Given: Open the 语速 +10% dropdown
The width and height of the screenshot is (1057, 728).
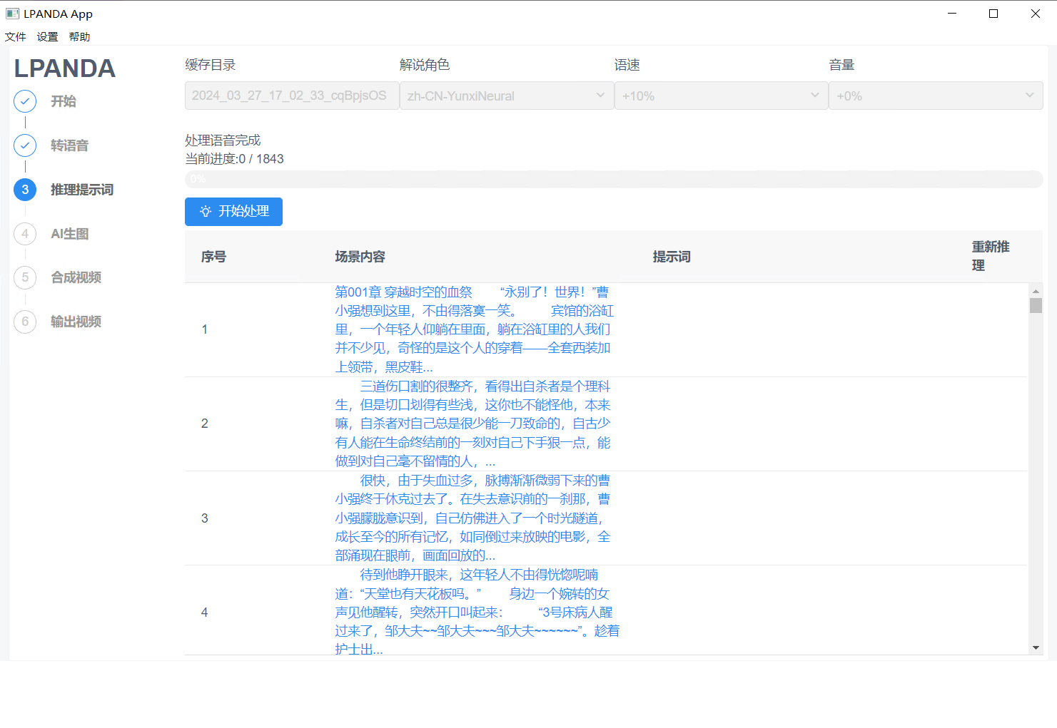Looking at the screenshot, I should [721, 96].
